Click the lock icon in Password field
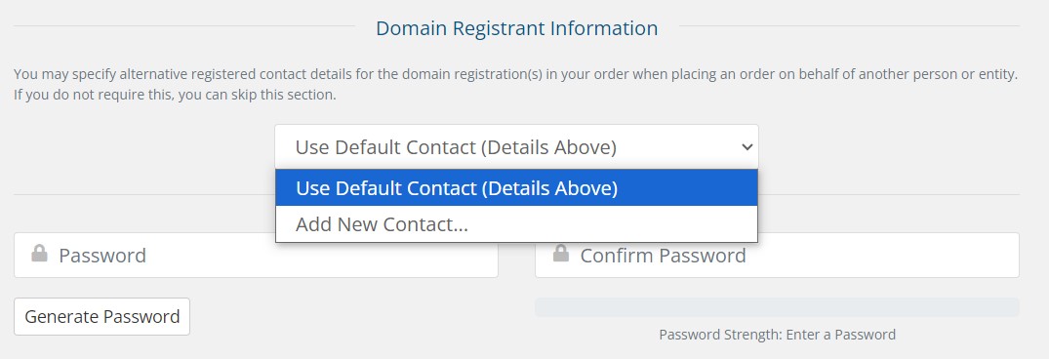The height and width of the screenshot is (359, 1049). click(x=39, y=254)
